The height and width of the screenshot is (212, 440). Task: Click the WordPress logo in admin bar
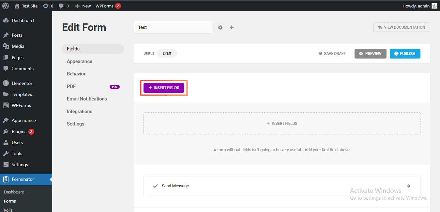[x=5, y=6]
